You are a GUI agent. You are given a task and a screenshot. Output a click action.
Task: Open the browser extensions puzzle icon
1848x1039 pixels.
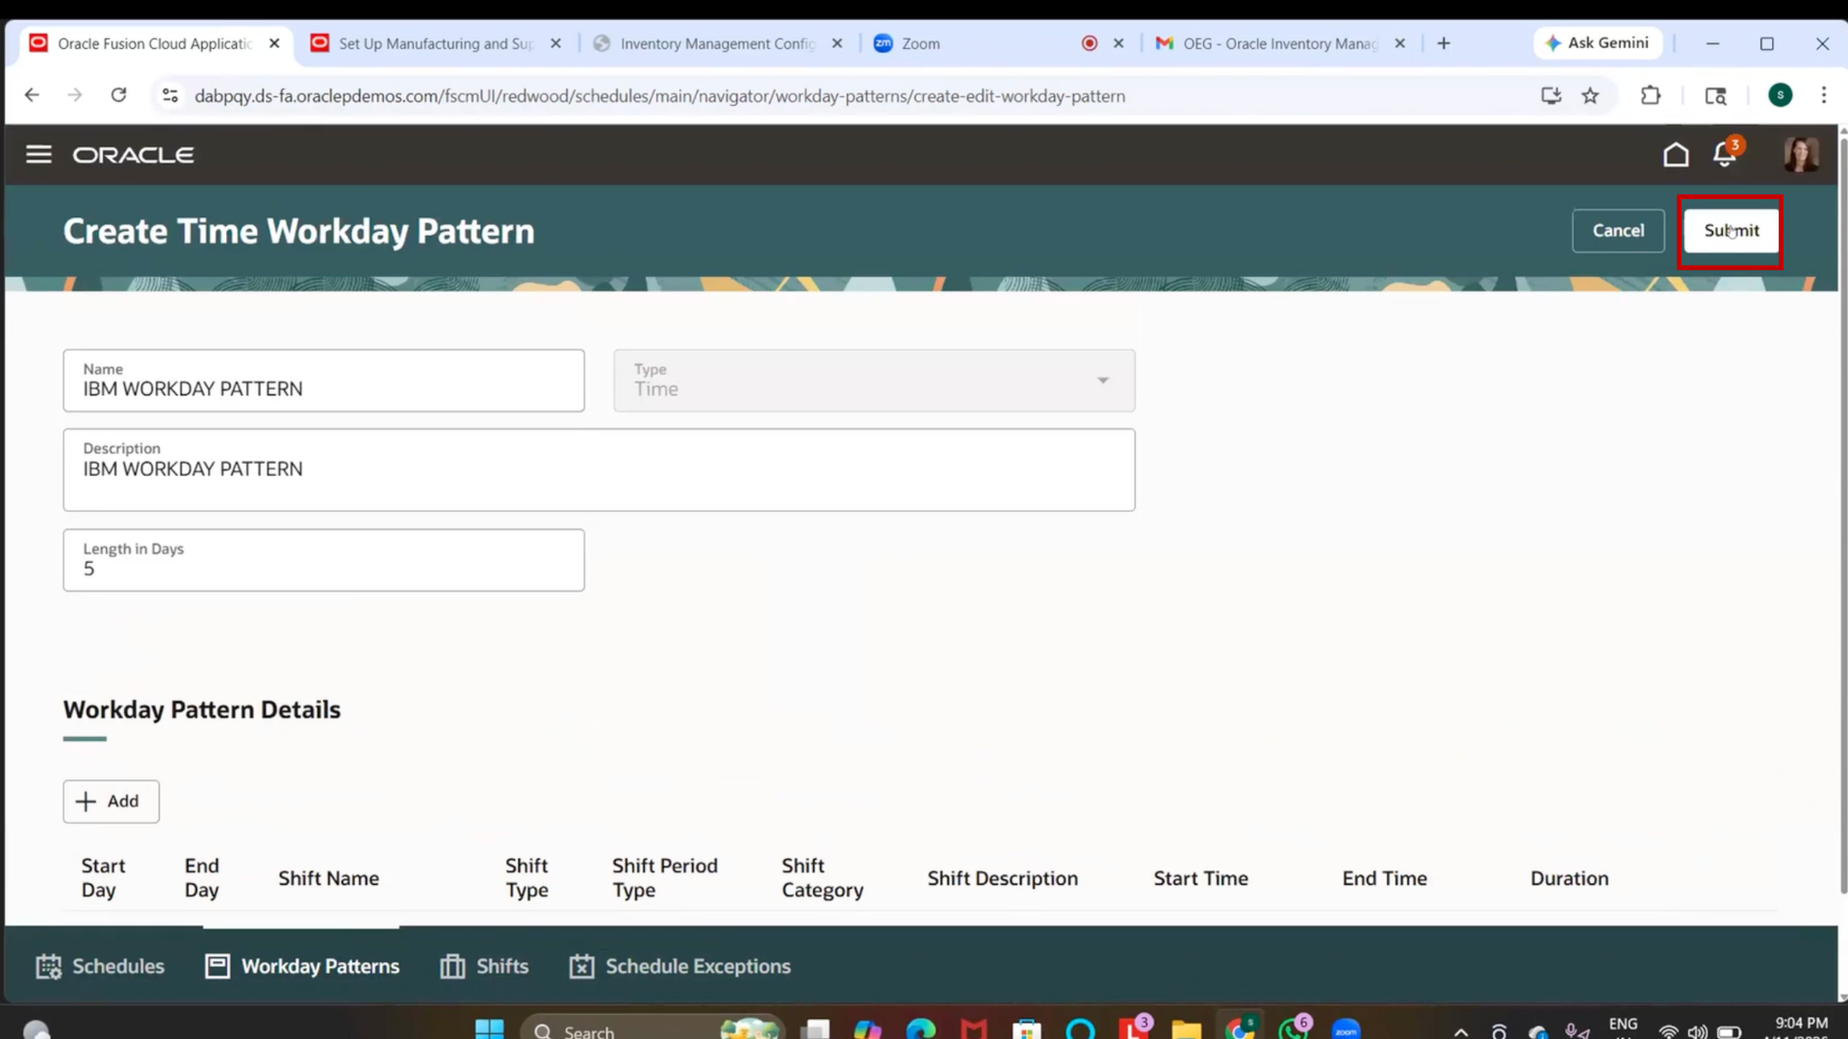(1651, 95)
